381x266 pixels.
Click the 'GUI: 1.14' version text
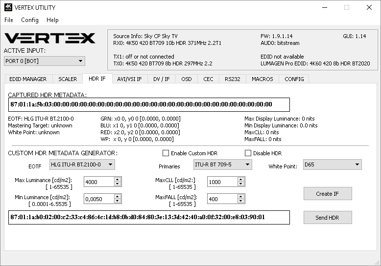click(354, 36)
